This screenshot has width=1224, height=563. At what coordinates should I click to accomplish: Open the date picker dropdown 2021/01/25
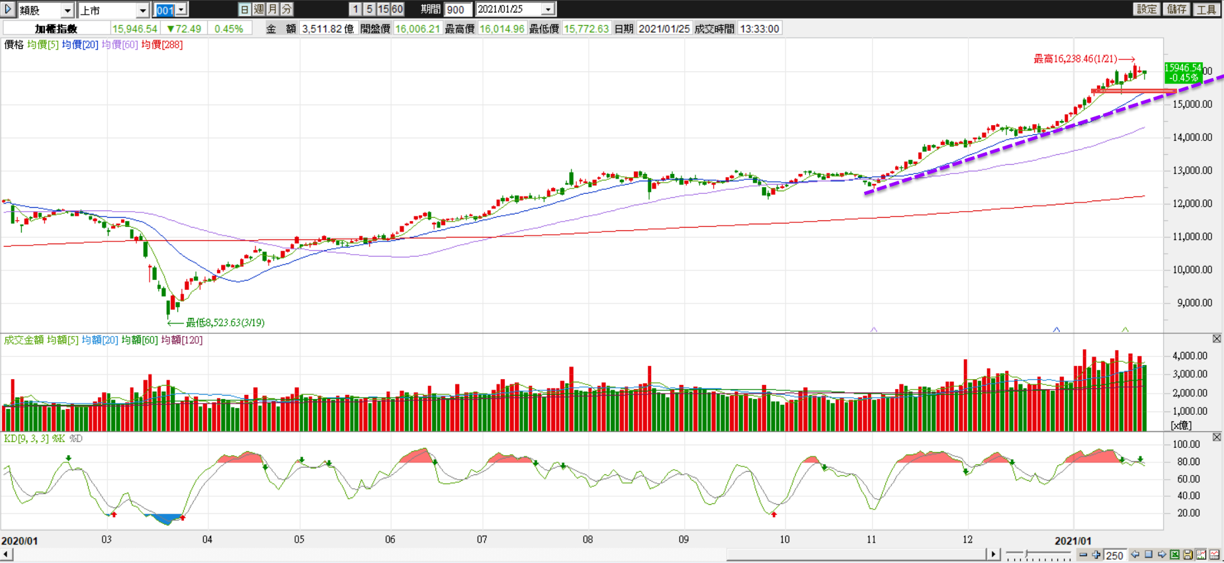(548, 10)
